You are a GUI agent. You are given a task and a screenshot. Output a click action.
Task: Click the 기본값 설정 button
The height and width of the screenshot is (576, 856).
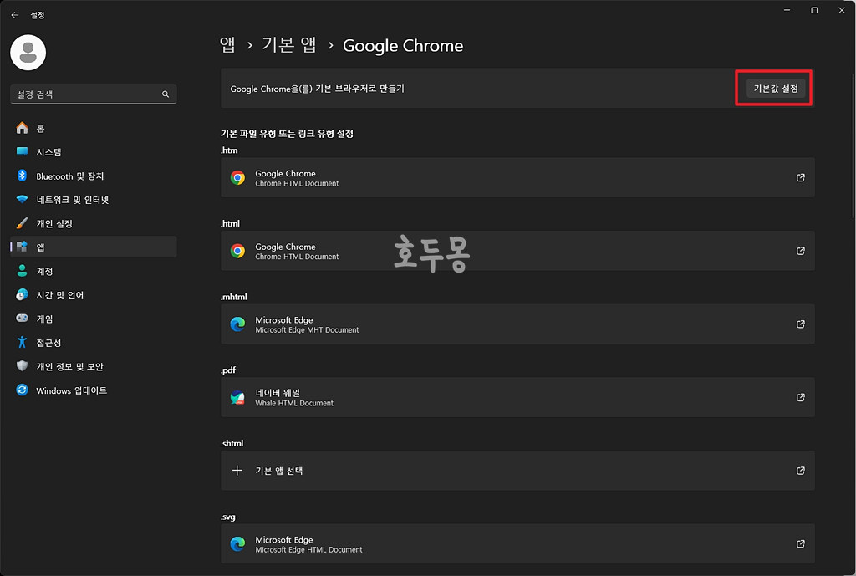[775, 89]
